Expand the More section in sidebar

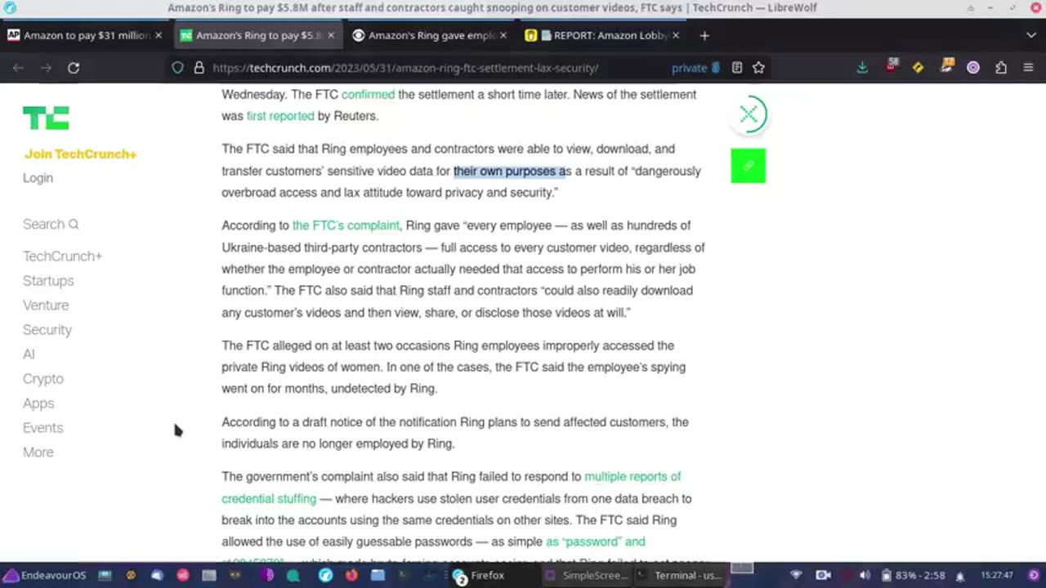click(38, 452)
